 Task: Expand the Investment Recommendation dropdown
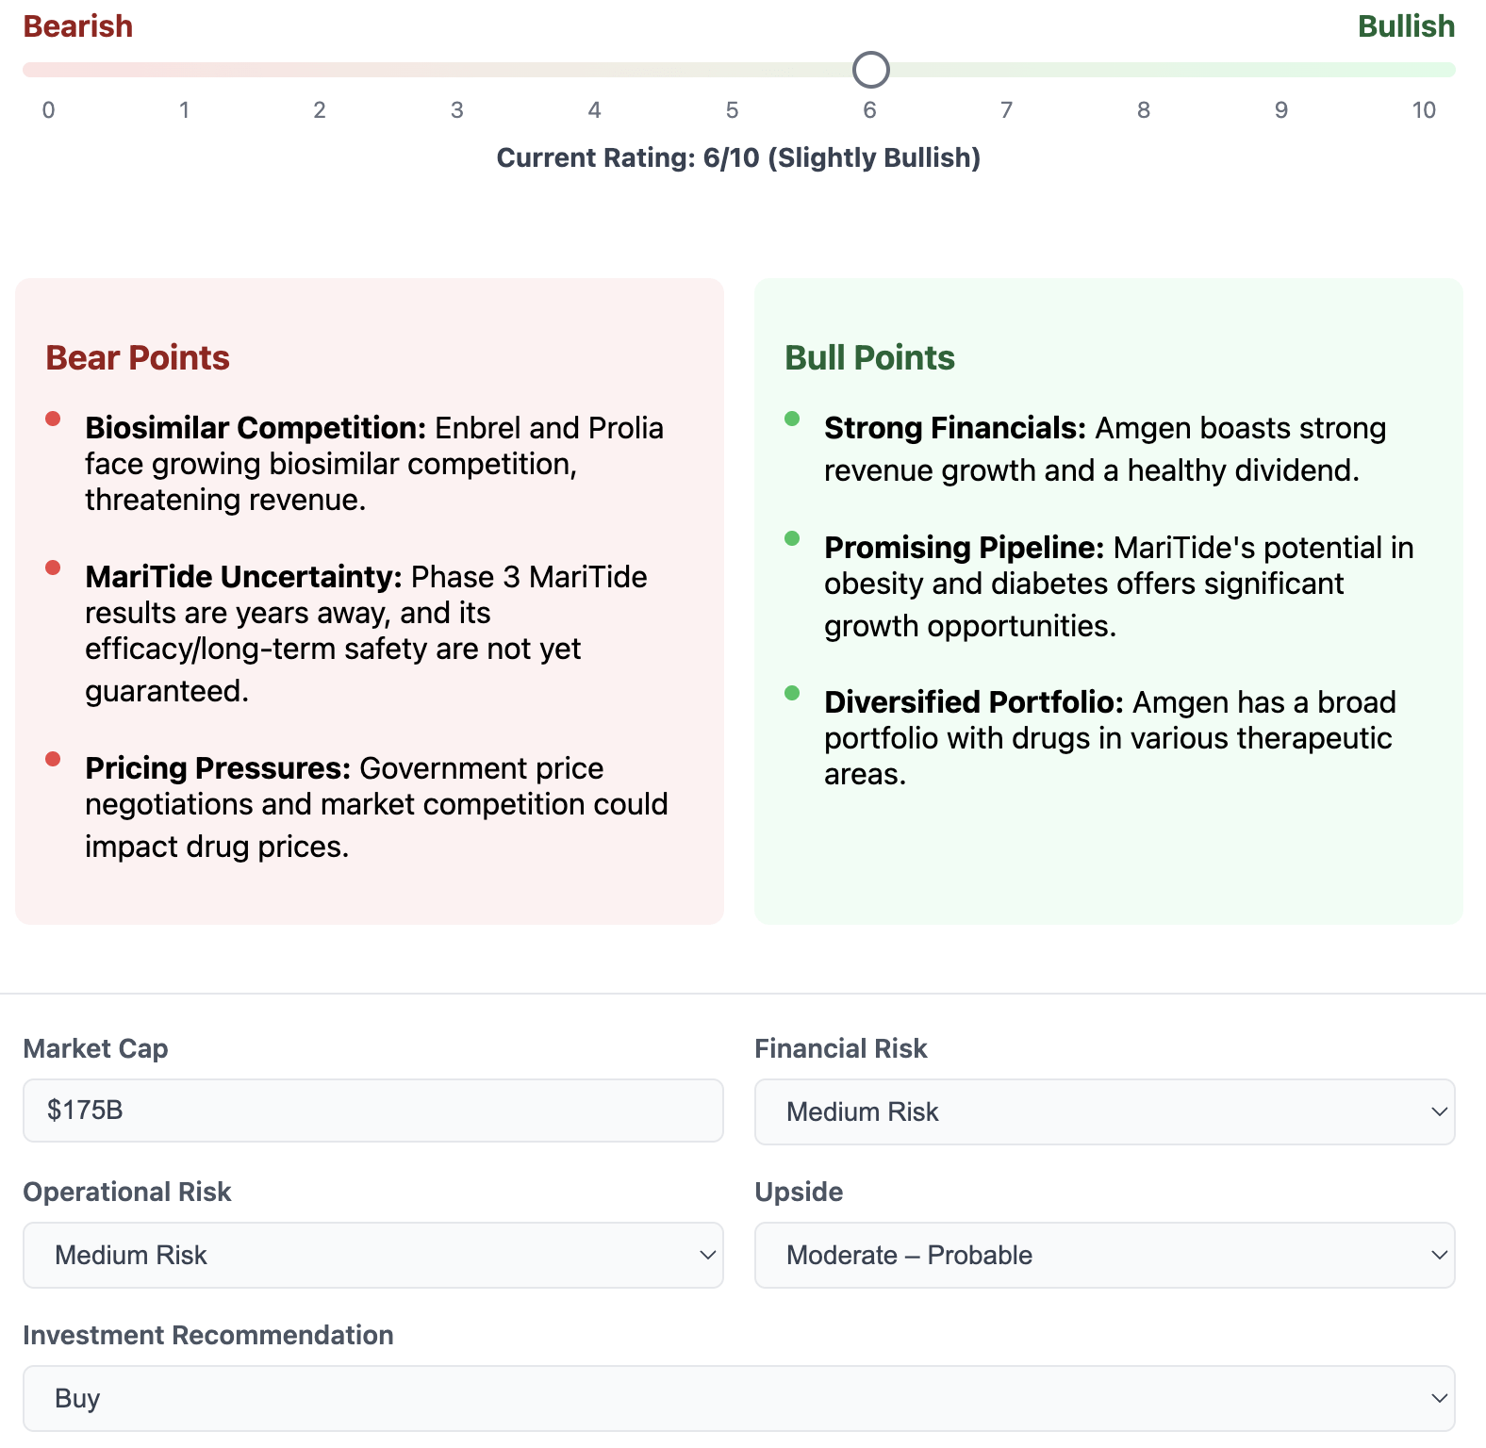click(x=738, y=1399)
